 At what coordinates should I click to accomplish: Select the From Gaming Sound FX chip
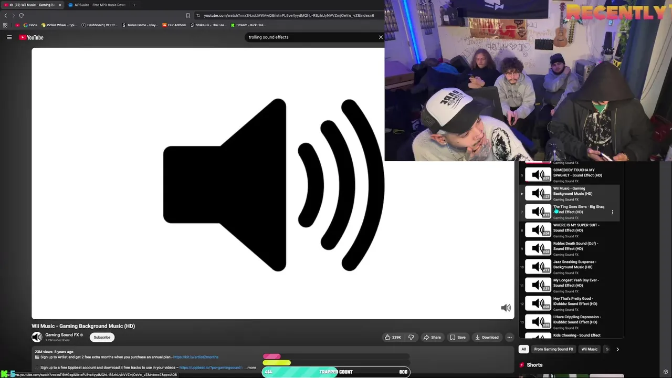click(x=553, y=349)
